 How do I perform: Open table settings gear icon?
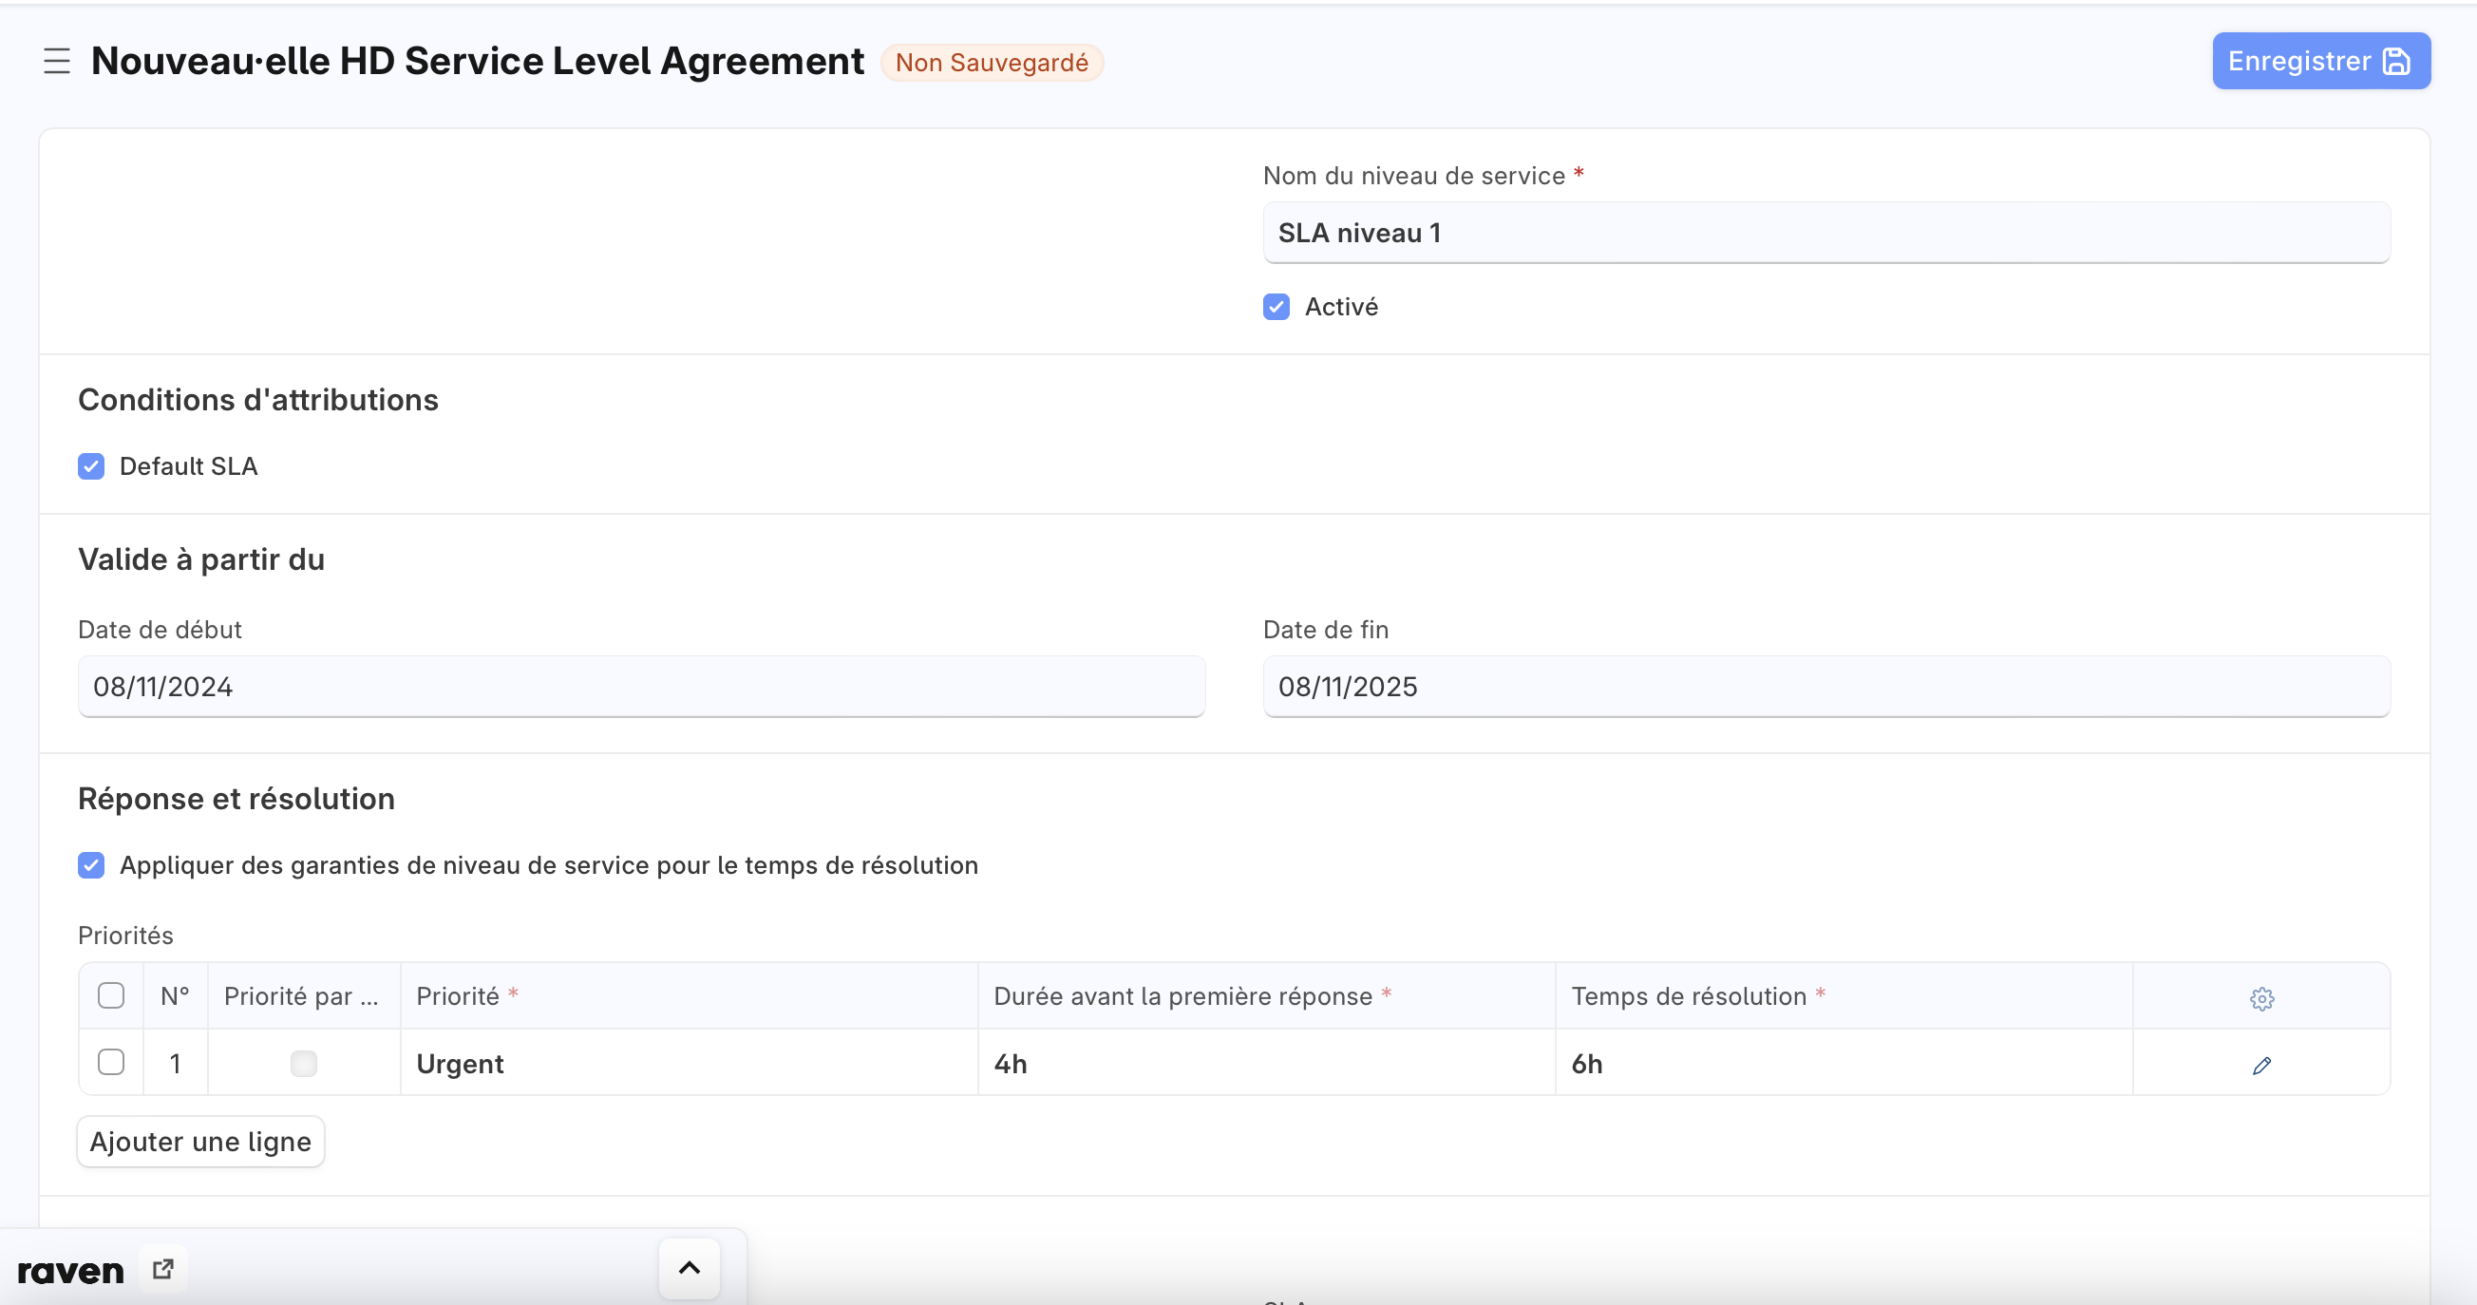pyautogui.click(x=2261, y=998)
